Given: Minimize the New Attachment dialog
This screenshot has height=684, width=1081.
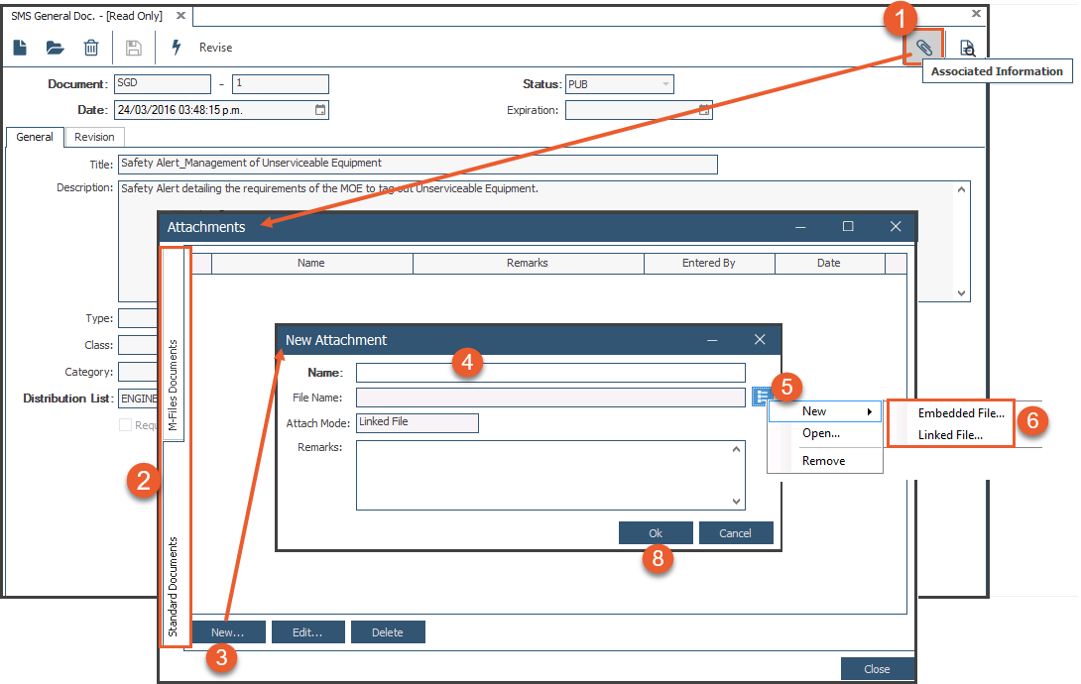Looking at the screenshot, I should coord(712,340).
